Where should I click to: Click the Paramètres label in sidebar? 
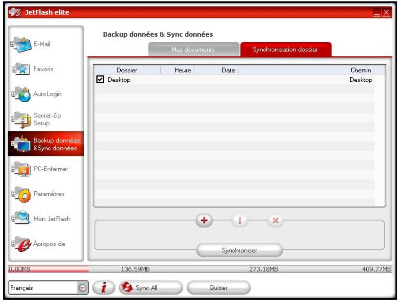pos(49,194)
